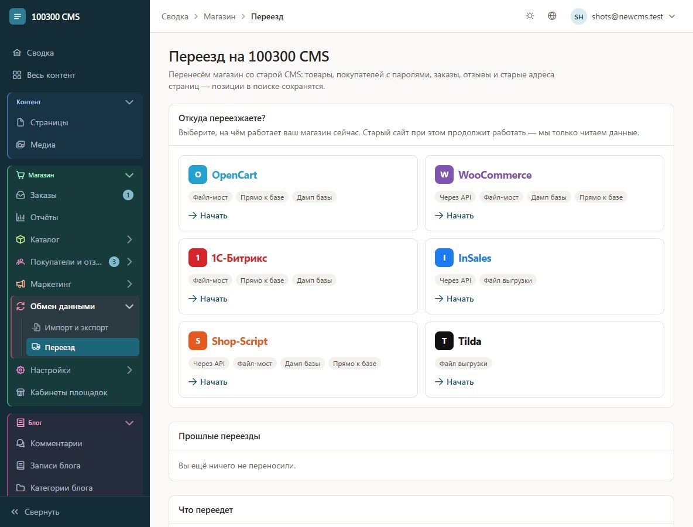
Task: Start migration from 1С-Битрикс via Начать
Action: tap(208, 299)
